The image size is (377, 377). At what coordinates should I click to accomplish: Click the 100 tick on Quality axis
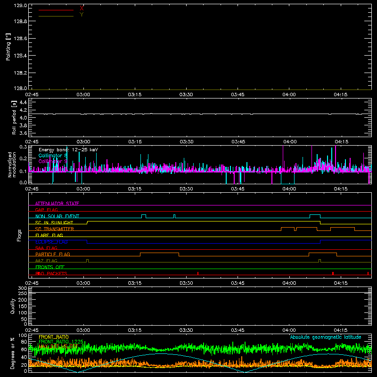[23, 312]
